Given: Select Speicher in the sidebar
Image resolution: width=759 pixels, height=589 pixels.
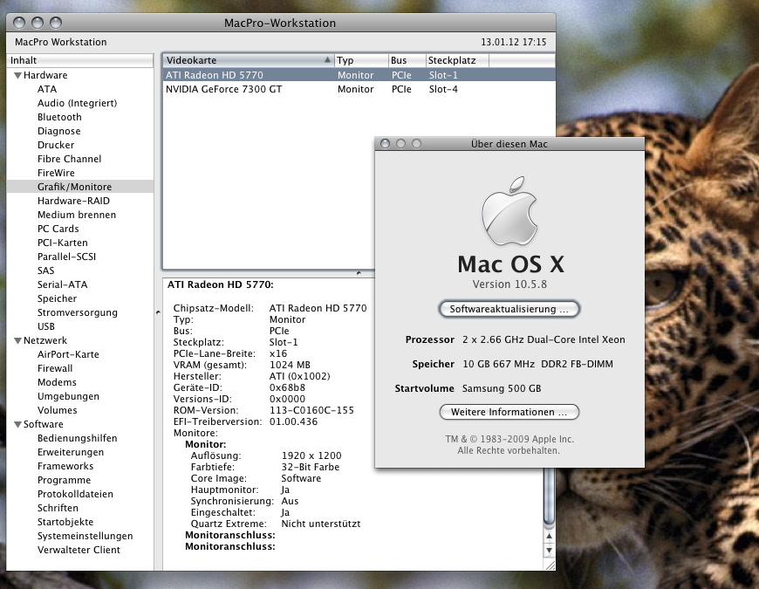Looking at the screenshot, I should coord(57,298).
